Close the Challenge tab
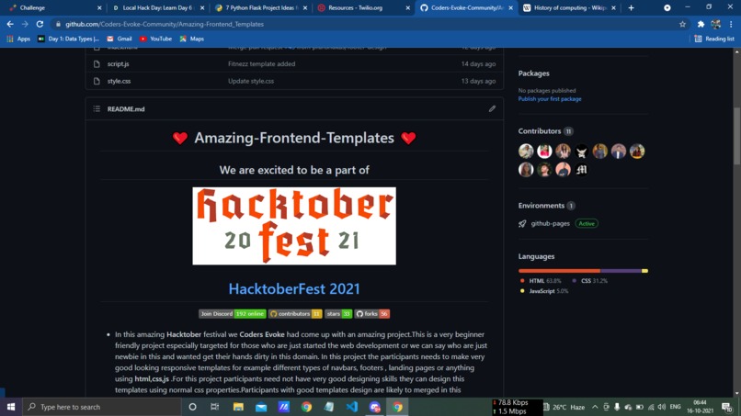This screenshot has width=741, height=416. [x=99, y=8]
